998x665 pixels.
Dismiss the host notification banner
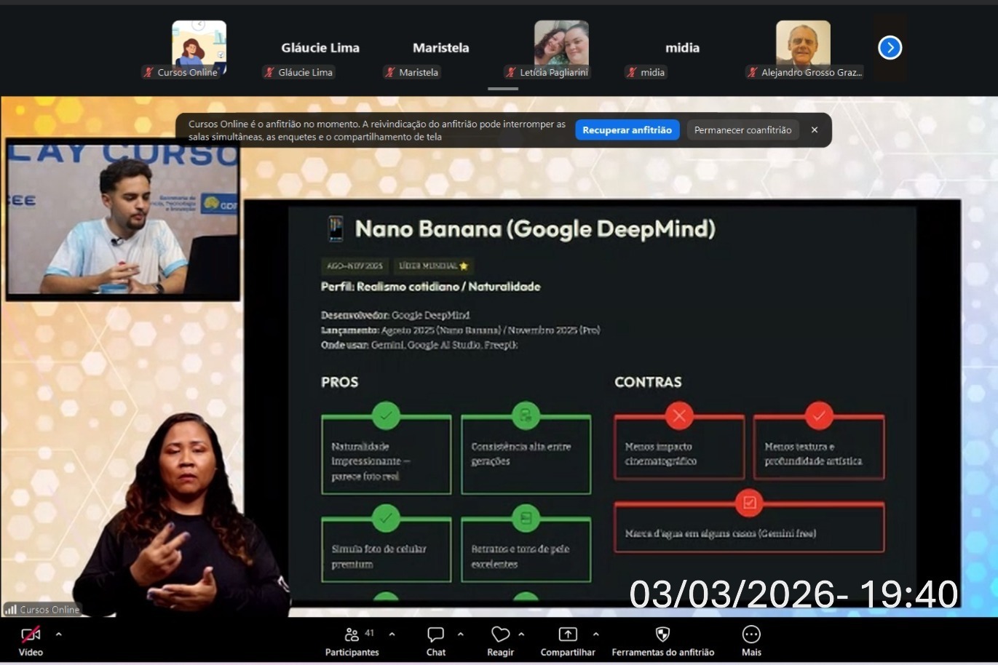tap(815, 130)
